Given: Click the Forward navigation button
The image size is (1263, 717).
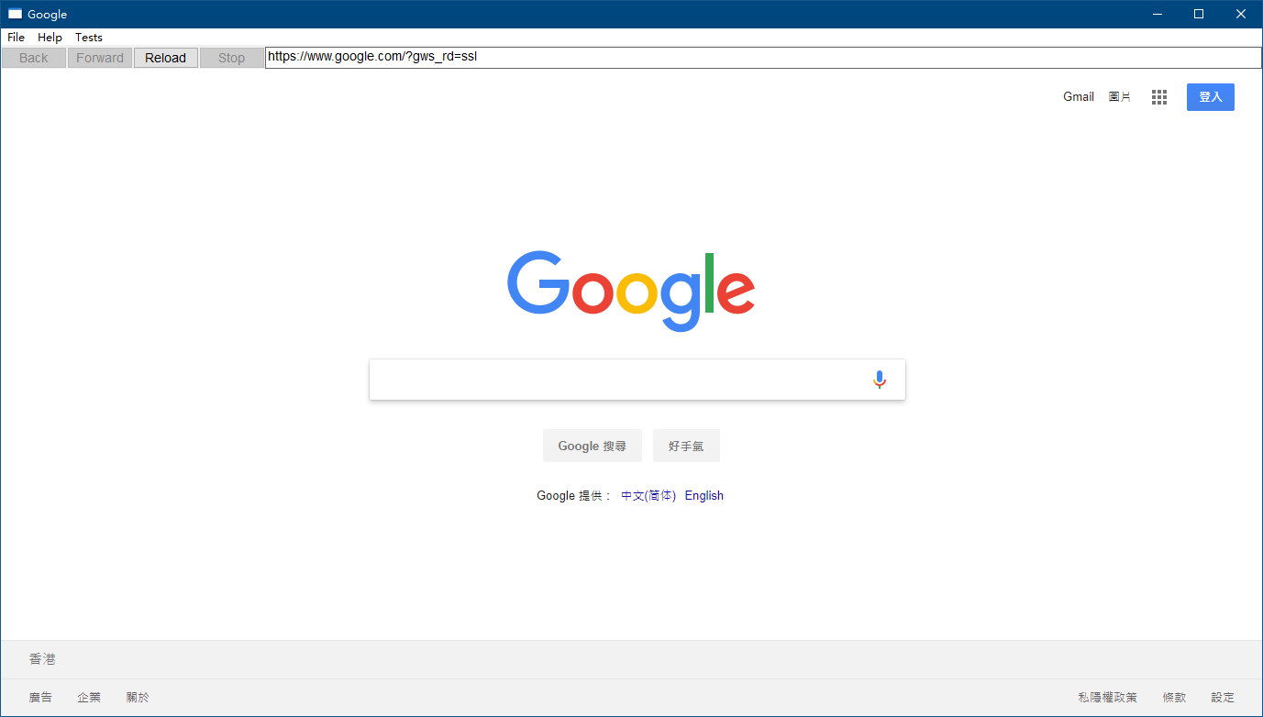Looking at the screenshot, I should tap(100, 58).
